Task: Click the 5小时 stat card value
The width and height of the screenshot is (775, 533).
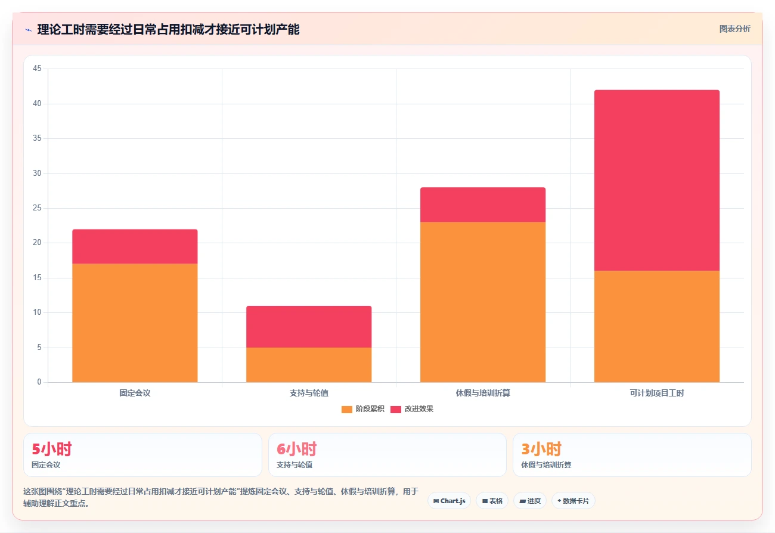Action: click(52, 450)
